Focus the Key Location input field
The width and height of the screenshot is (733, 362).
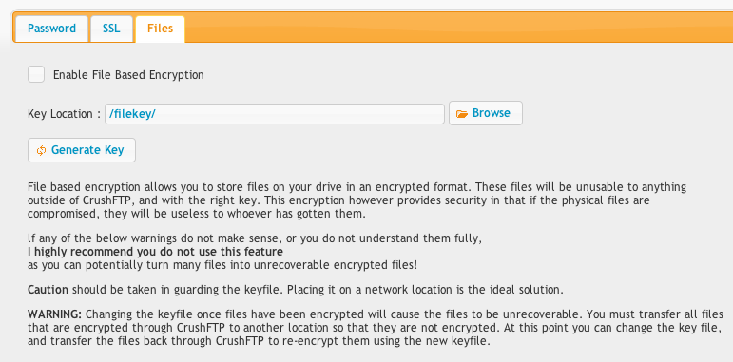(275, 114)
